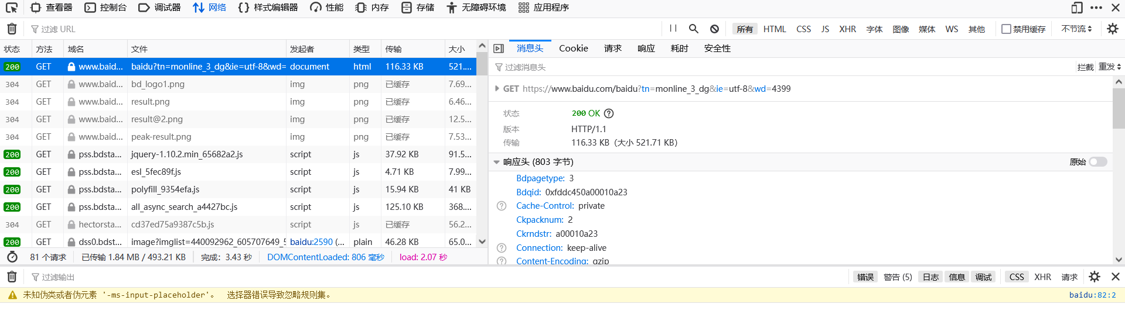Toggle responsive design mode icon

click(x=1076, y=8)
